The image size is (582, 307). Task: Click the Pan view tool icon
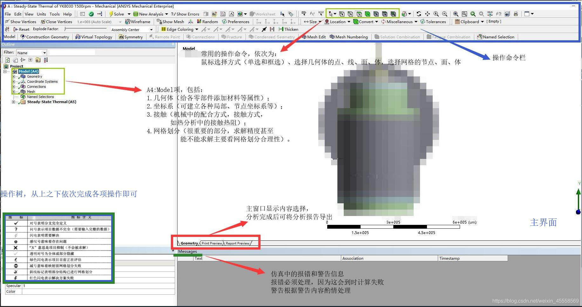[427, 14]
